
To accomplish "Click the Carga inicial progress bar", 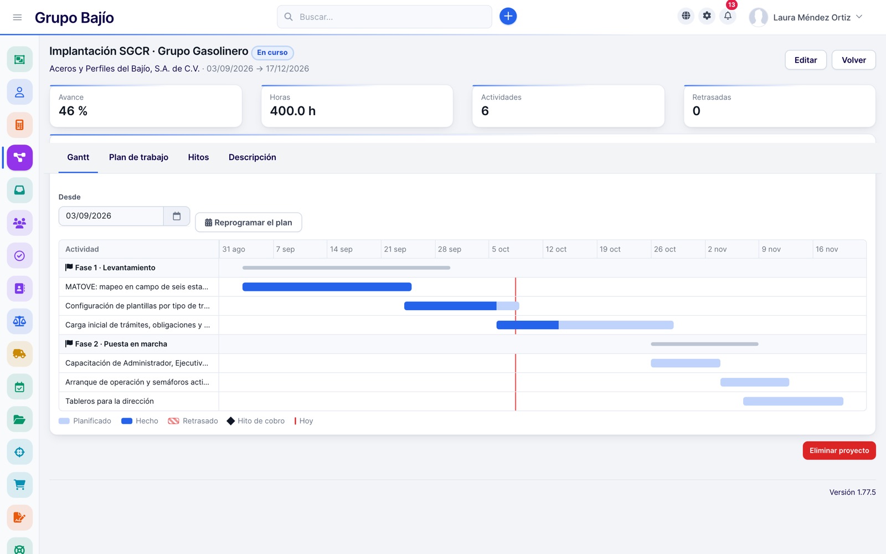I will click(x=585, y=325).
